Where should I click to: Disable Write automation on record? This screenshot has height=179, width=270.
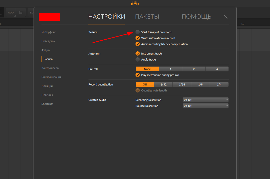click(137, 38)
